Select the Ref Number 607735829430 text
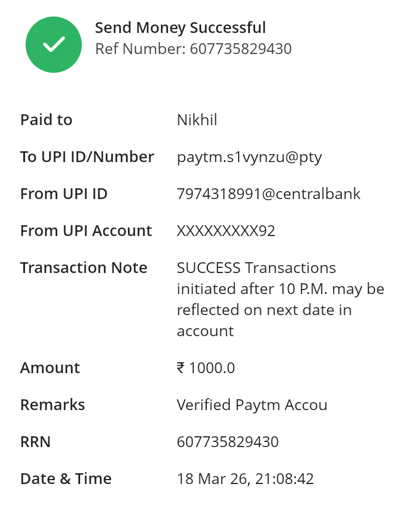The width and height of the screenshot is (409, 525). coord(193,49)
